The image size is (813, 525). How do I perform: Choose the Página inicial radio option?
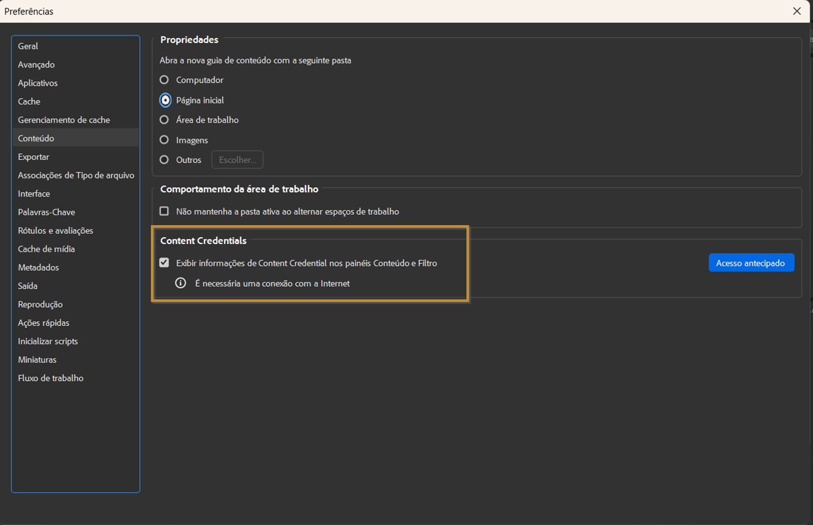click(165, 100)
